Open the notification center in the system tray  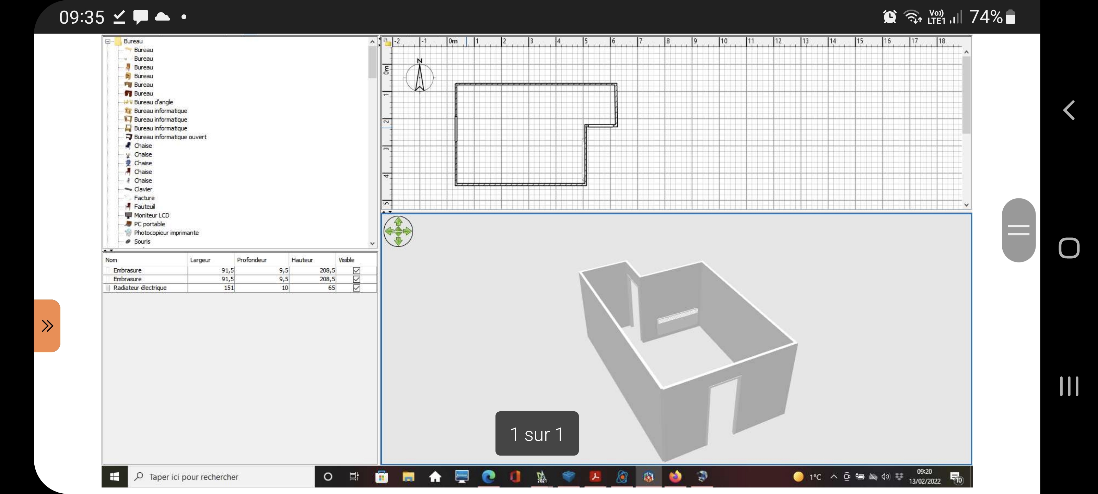tap(957, 478)
